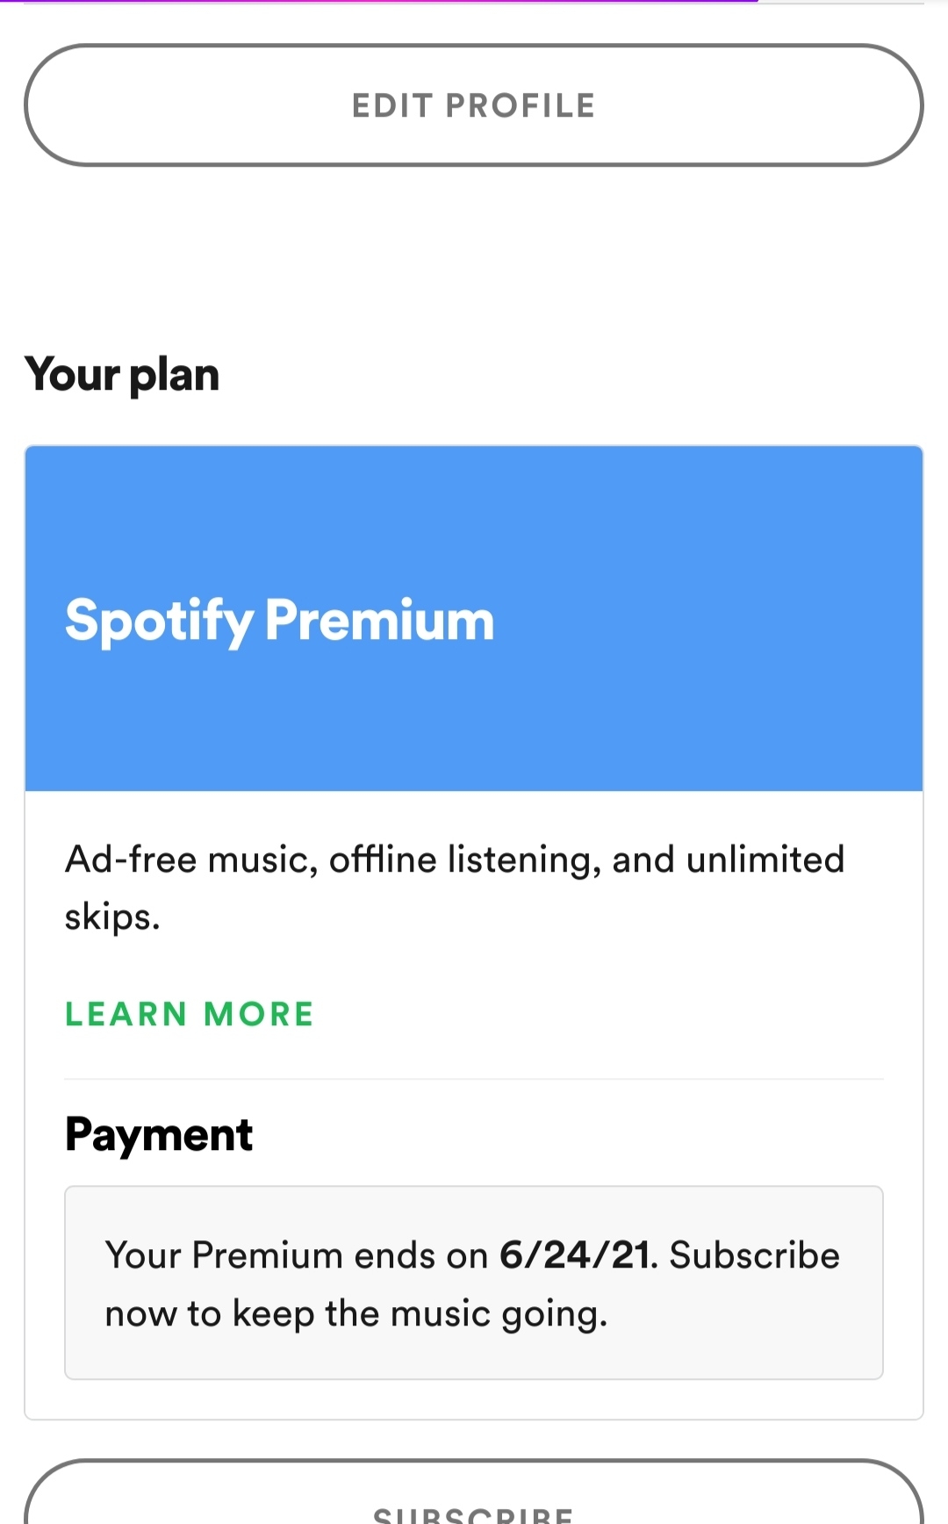Click the purple page loading progress bar
Image resolution: width=948 pixels, height=1524 pixels.
379,2
